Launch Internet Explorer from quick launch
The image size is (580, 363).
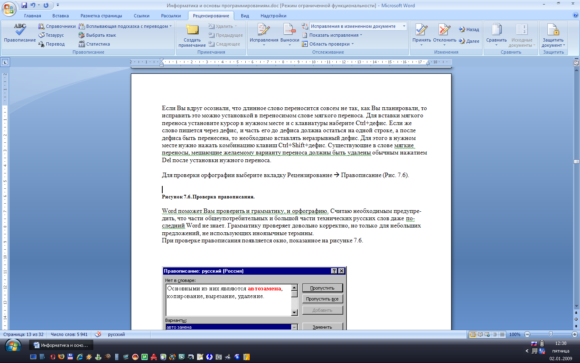coord(79,357)
